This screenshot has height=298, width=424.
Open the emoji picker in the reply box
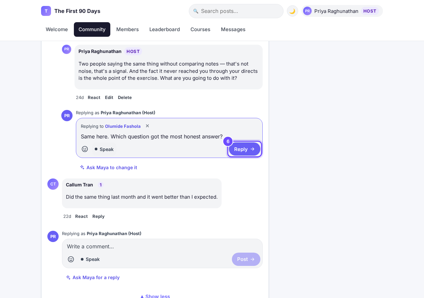pos(85,149)
